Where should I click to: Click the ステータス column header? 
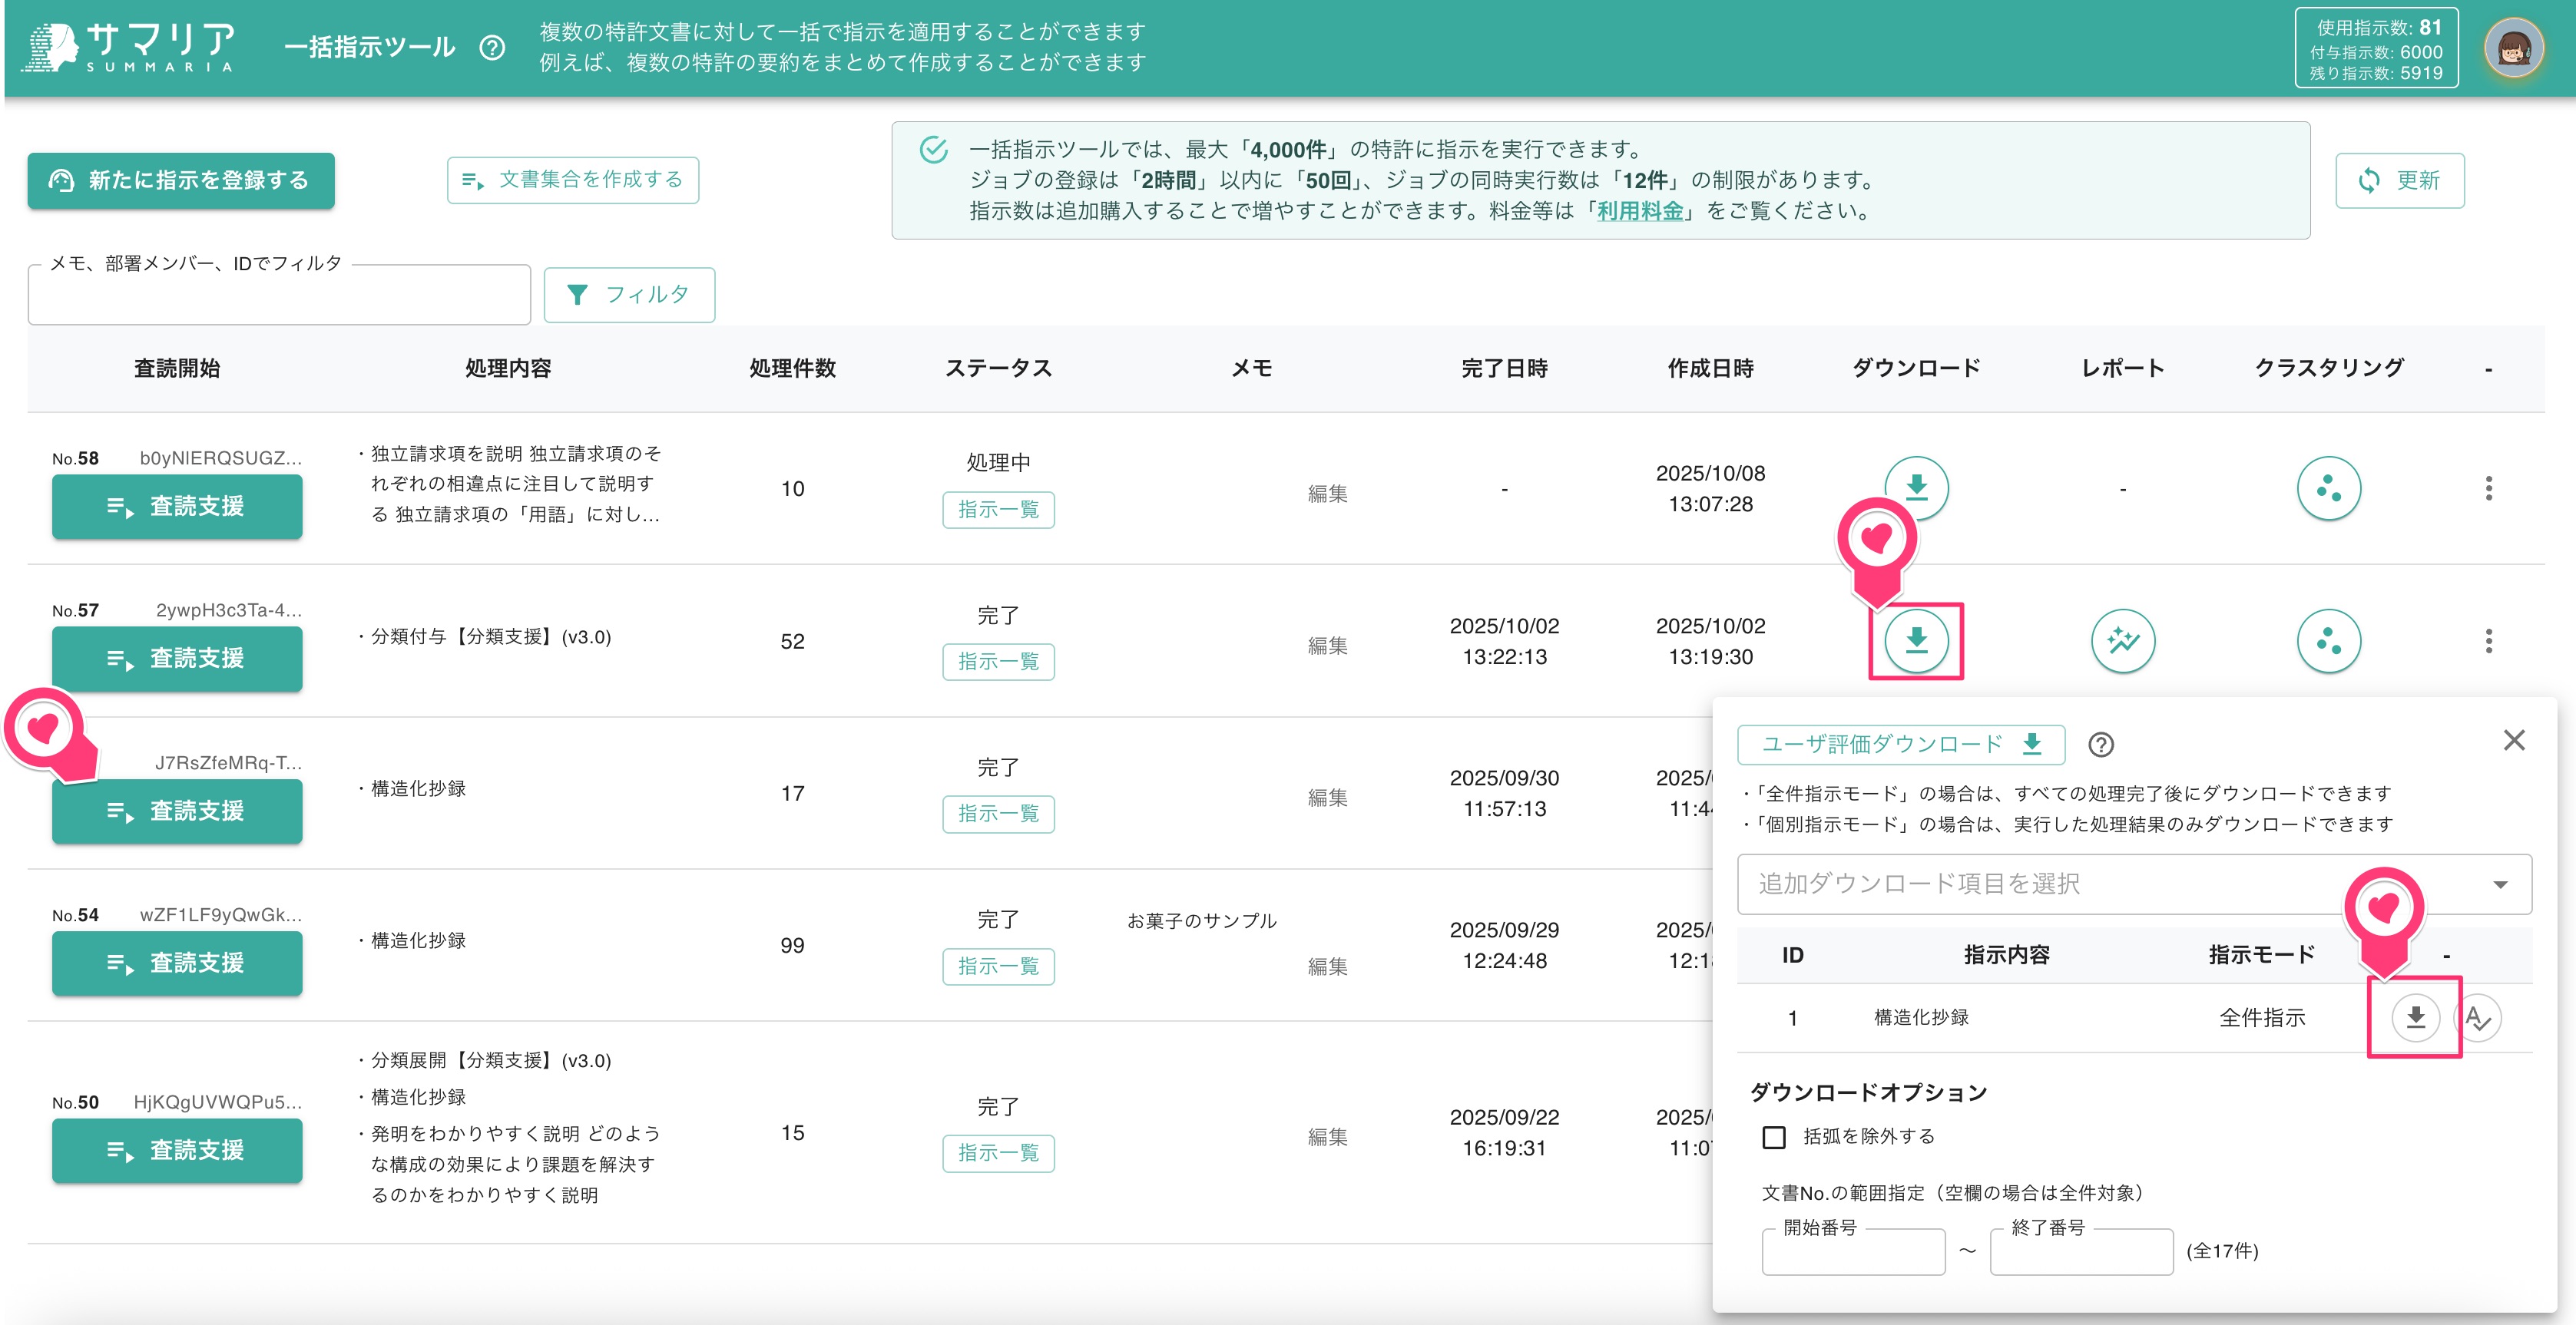(x=998, y=368)
